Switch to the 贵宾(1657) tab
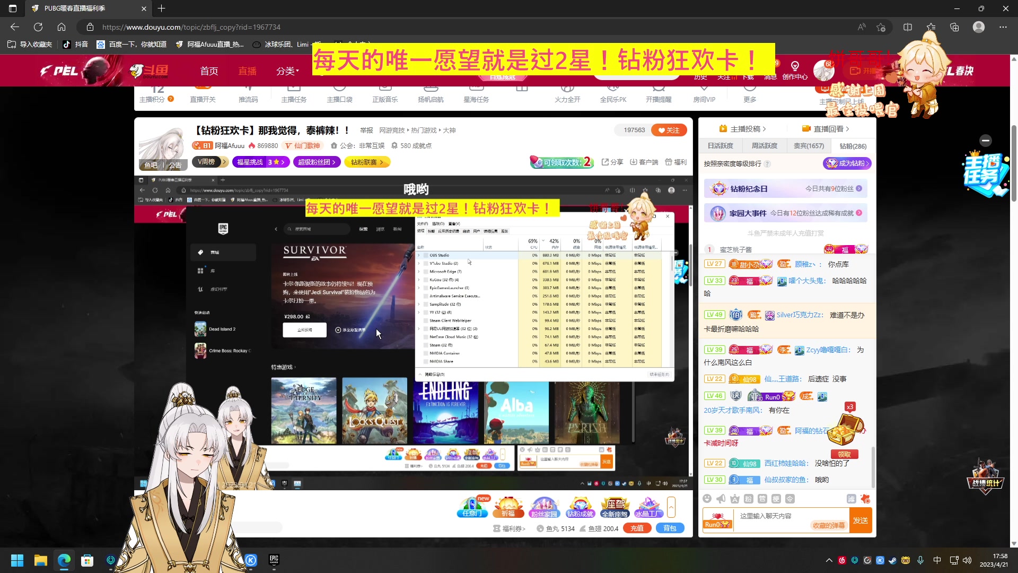This screenshot has height=573, width=1018. click(809, 146)
